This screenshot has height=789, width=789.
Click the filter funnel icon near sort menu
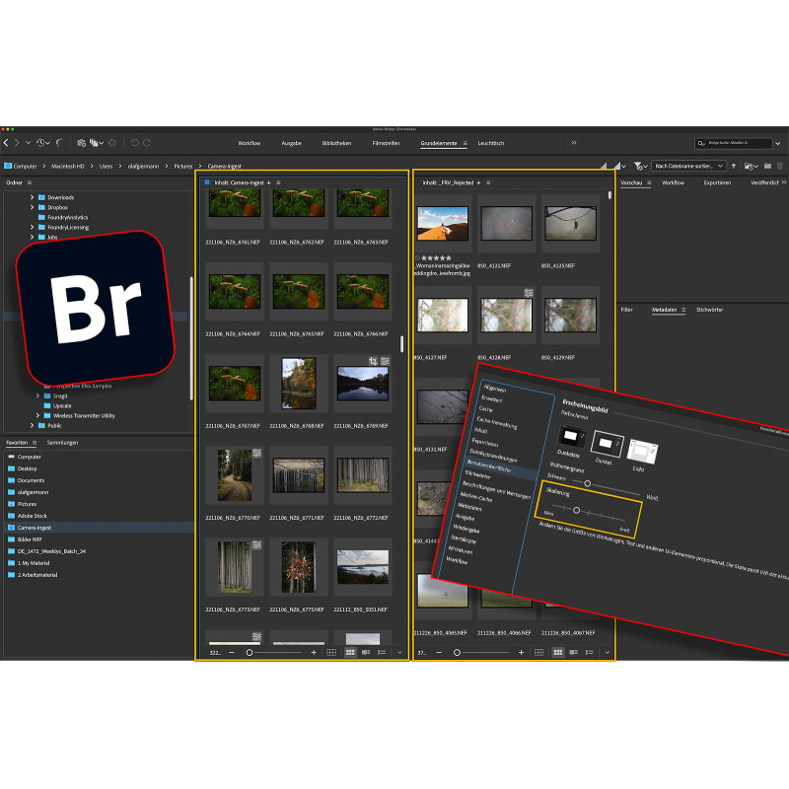639,166
